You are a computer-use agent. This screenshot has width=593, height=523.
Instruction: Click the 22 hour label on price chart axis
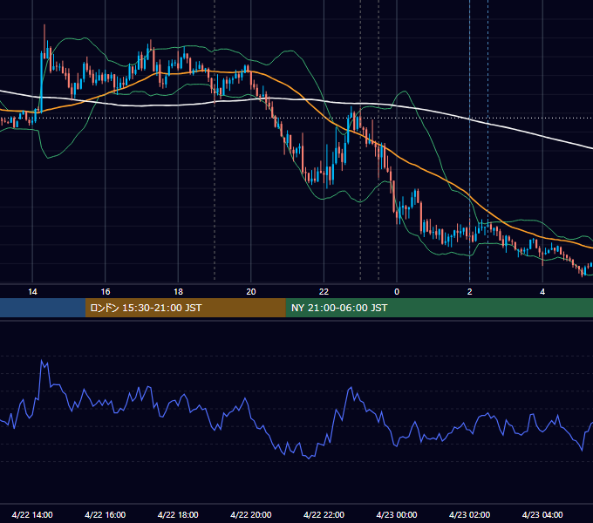pyautogui.click(x=324, y=292)
